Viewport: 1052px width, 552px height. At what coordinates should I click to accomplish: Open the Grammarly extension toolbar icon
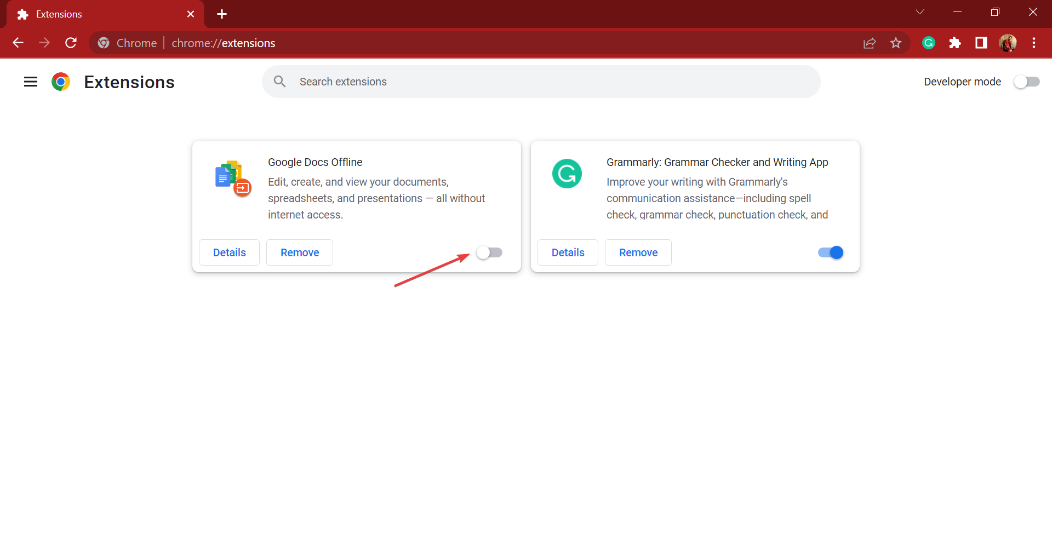point(928,43)
